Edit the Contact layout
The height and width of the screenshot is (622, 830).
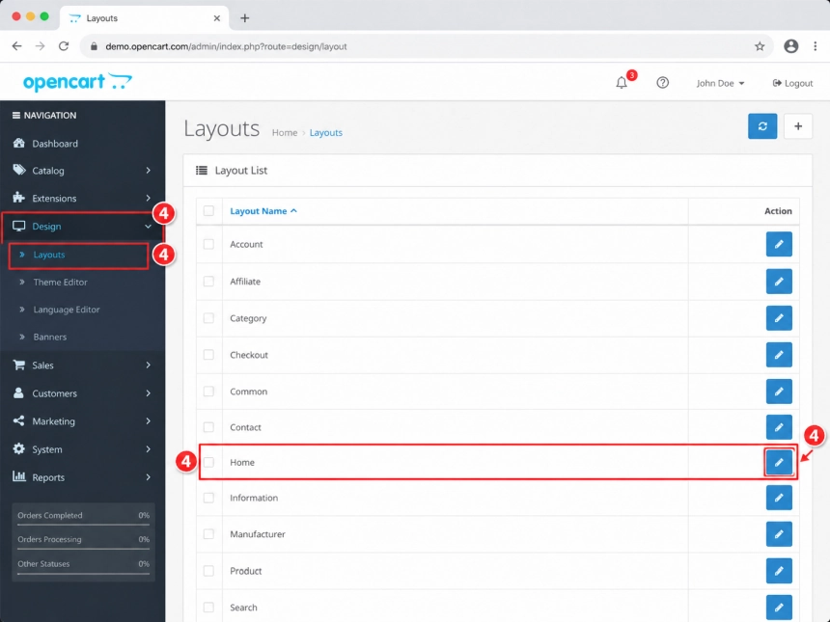779,427
